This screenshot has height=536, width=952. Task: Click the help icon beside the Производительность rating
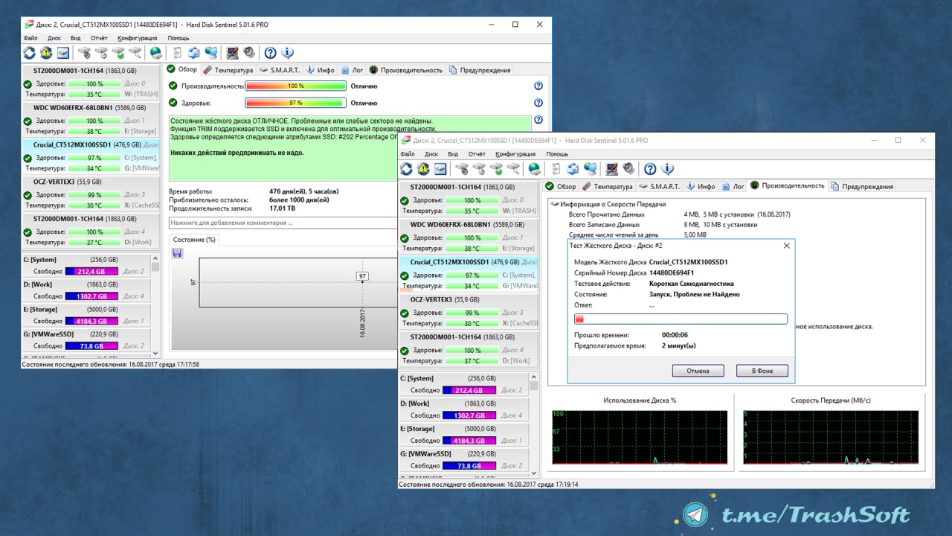[538, 86]
